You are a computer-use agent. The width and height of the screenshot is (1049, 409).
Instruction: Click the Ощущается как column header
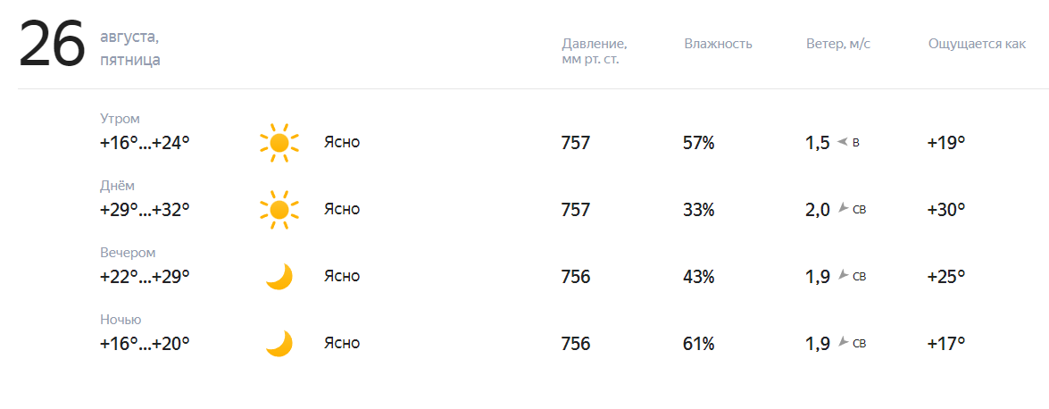click(977, 44)
